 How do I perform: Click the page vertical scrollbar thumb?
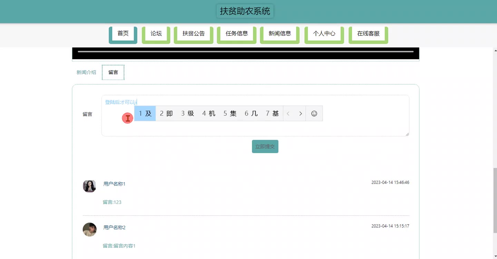point(495,200)
